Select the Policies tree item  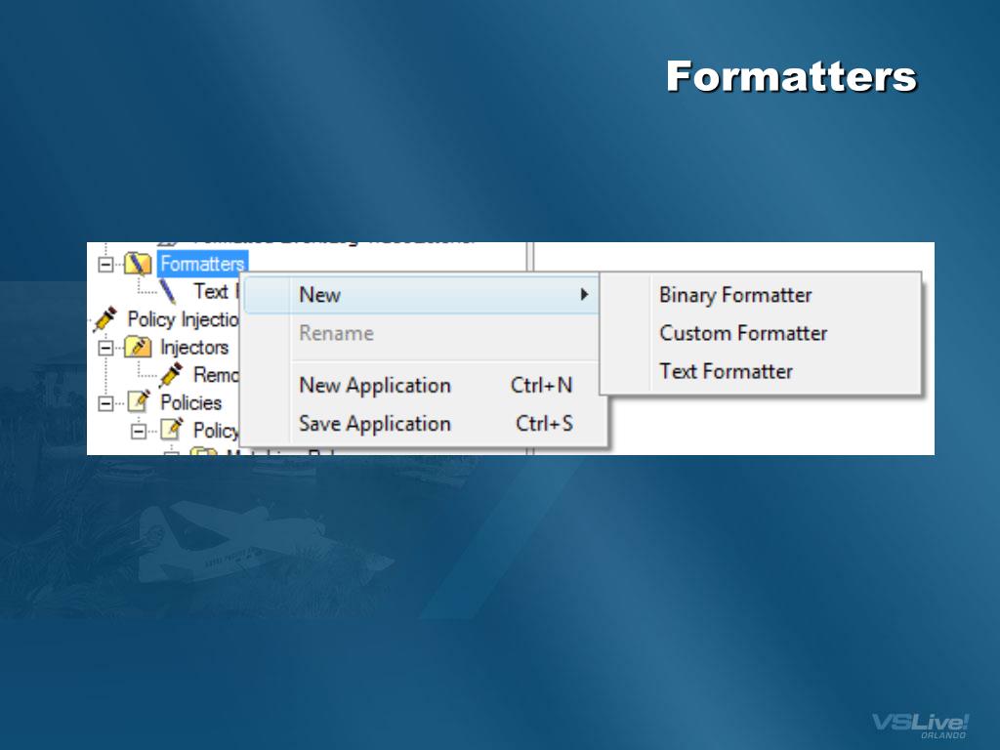(x=191, y=402)
